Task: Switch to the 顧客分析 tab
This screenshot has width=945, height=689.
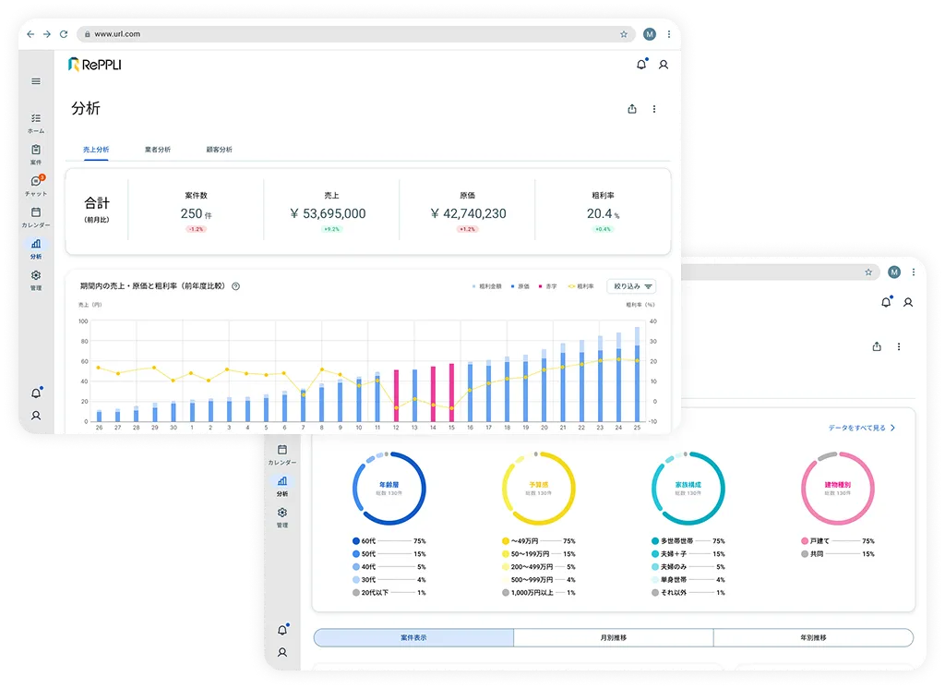Action: tap(219, 150)
